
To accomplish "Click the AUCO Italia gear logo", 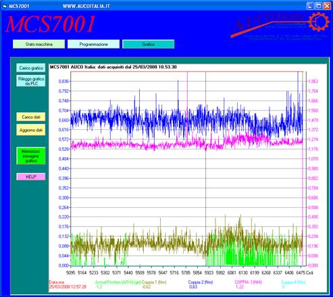I will coord(319,22).
